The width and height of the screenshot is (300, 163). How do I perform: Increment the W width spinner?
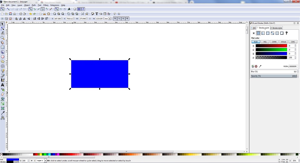coord(87,18)
